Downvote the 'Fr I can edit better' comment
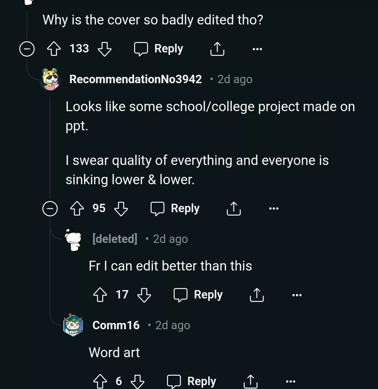Screen dimensions: 378x389 [144, 295]
